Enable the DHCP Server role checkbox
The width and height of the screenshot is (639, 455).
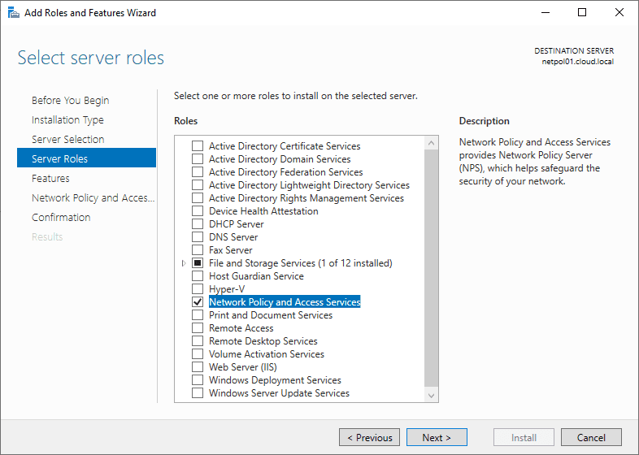pos(198,224)
